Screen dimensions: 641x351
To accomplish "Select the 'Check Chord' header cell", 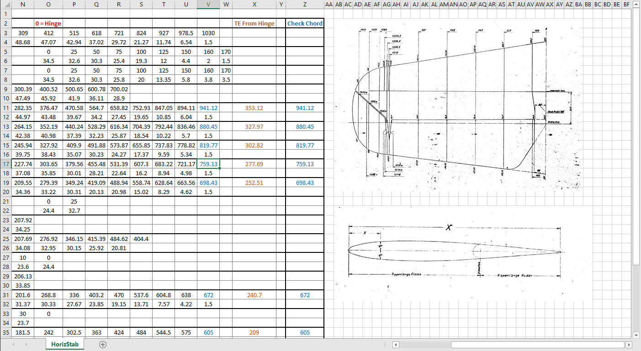I will click(x=305, y=23).
